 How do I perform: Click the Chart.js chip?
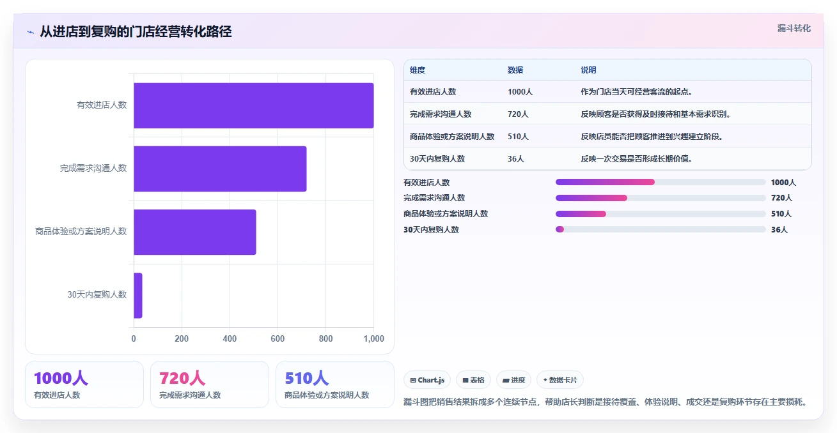click(427, 380)
